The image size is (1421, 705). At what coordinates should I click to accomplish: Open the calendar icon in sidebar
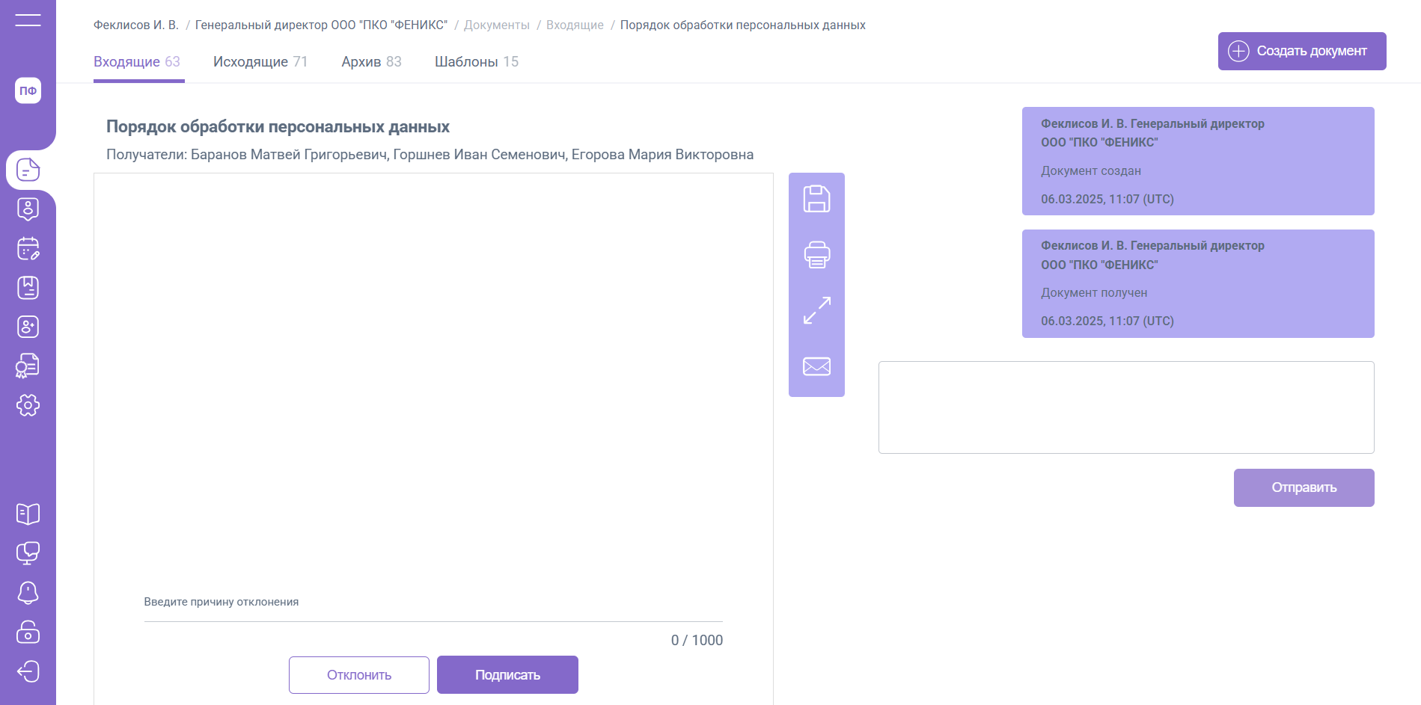(x=28, y=249)
